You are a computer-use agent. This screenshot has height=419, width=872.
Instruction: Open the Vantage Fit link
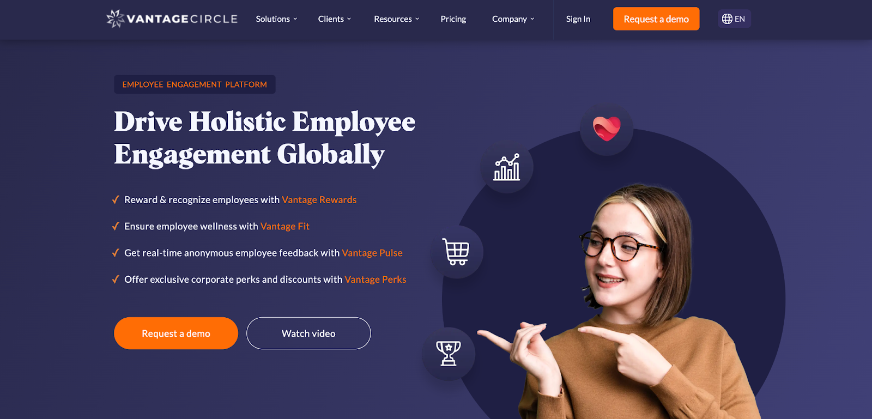285,226
